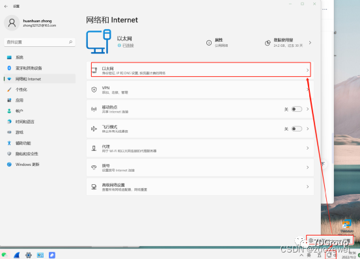Open the blue fin-shaped app in taskbar
Screen dimensions: 360x259
click(x=17, y=255)
